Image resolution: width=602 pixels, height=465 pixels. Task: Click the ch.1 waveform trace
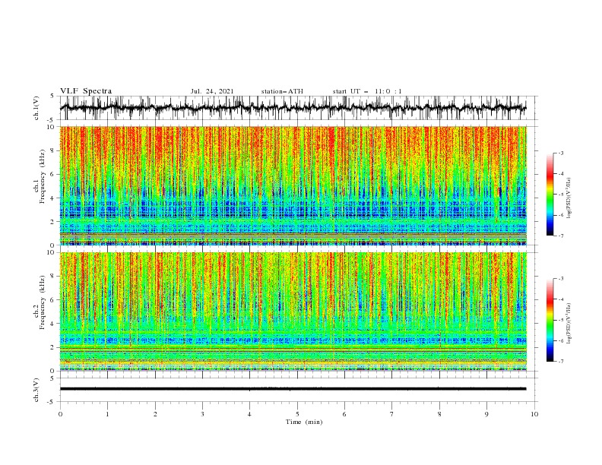coord(293,108)
